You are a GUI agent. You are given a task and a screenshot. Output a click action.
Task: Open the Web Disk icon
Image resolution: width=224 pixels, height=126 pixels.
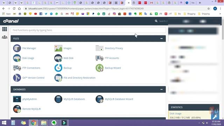[x=58, y=58]
